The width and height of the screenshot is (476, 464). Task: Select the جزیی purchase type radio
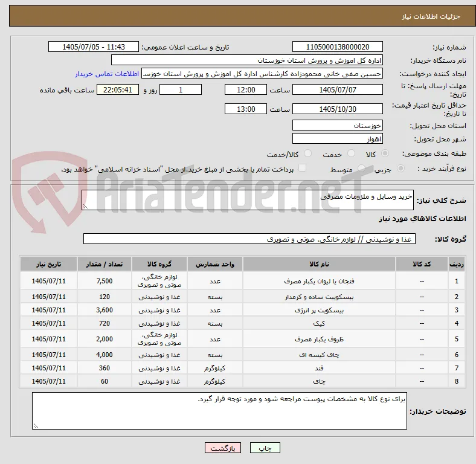400,168
